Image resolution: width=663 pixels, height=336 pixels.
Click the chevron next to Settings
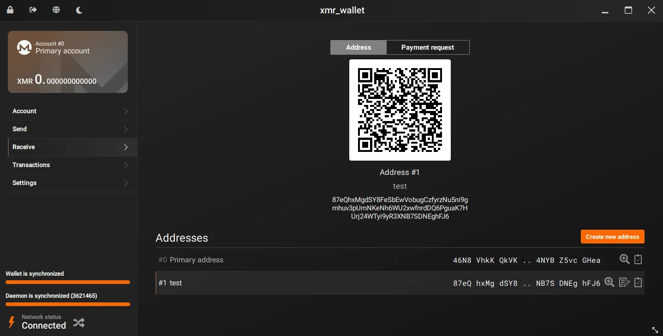[126, 183]
